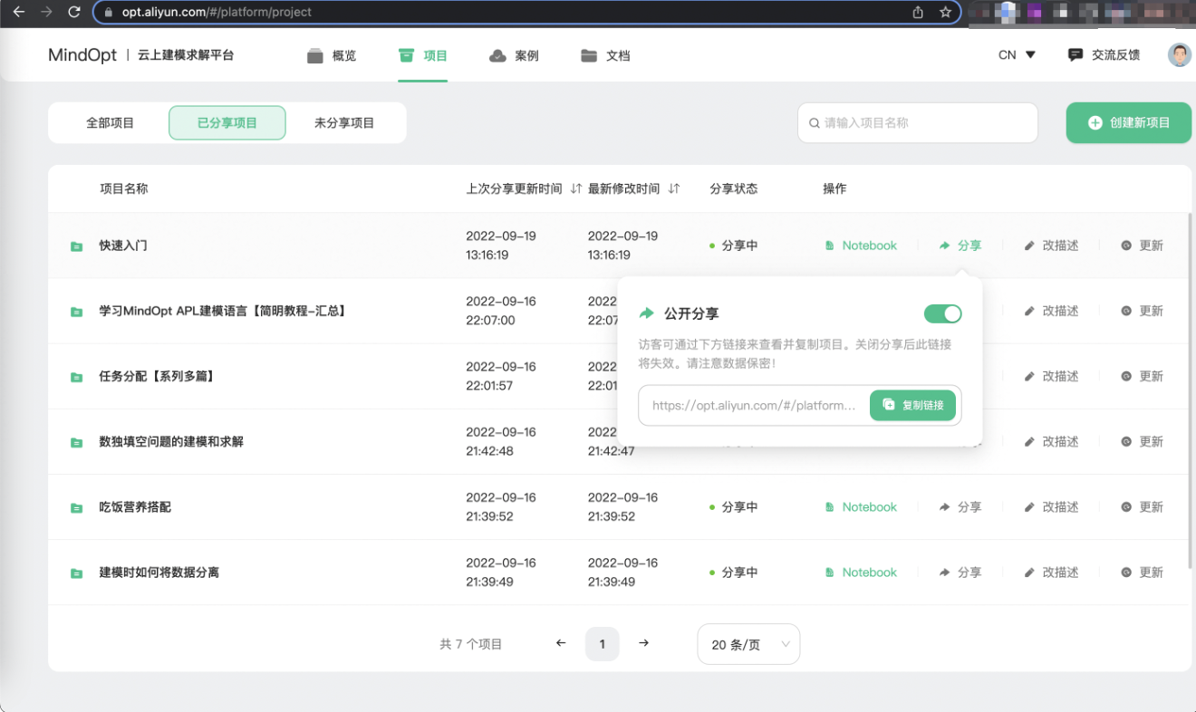This screenshot has height=712, width=1196.
Task: Click folder icon of 数独填空问题的建模和求解
Action: click(x=77, y=442)
